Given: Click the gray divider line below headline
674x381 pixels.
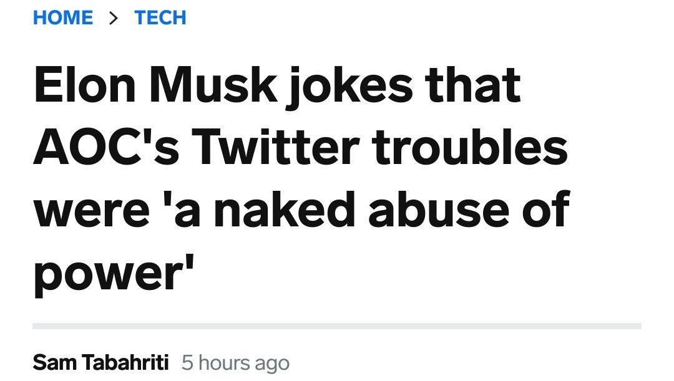Looking at the screenshot, I should tap(337, 326).
